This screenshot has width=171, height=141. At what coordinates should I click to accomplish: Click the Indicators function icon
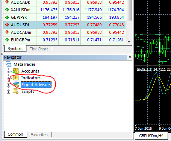pos(16,78)
